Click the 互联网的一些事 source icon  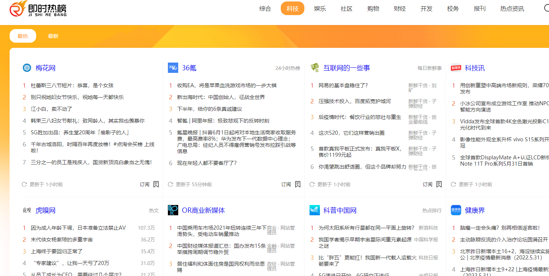315,68
